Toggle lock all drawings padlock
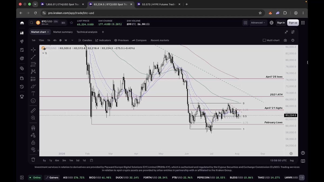 pos(33,142)
